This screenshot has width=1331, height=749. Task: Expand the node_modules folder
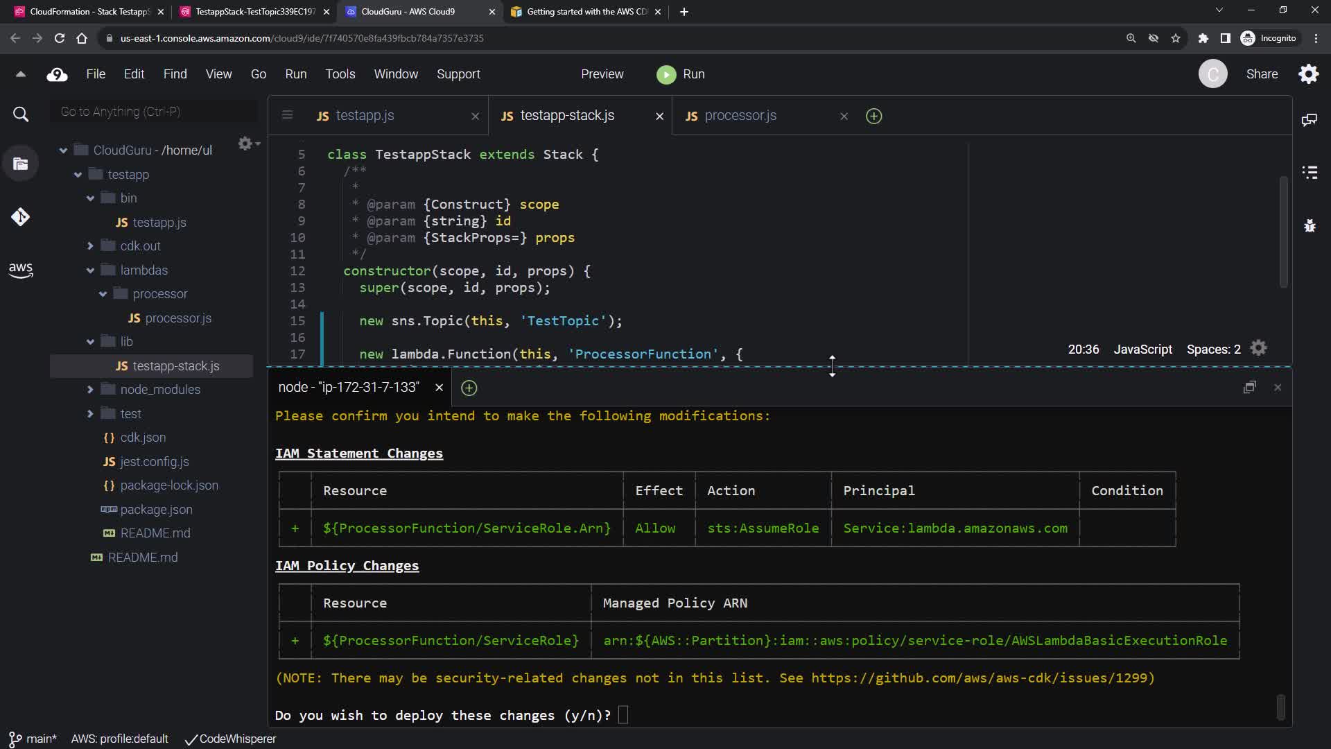coord(90,390)
